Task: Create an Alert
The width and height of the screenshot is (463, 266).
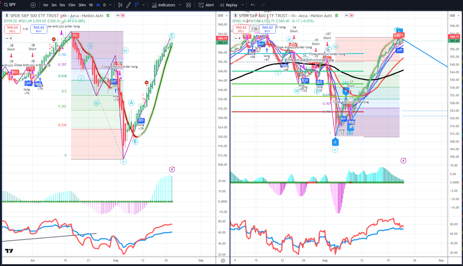Action: click(x=206, y=5)
